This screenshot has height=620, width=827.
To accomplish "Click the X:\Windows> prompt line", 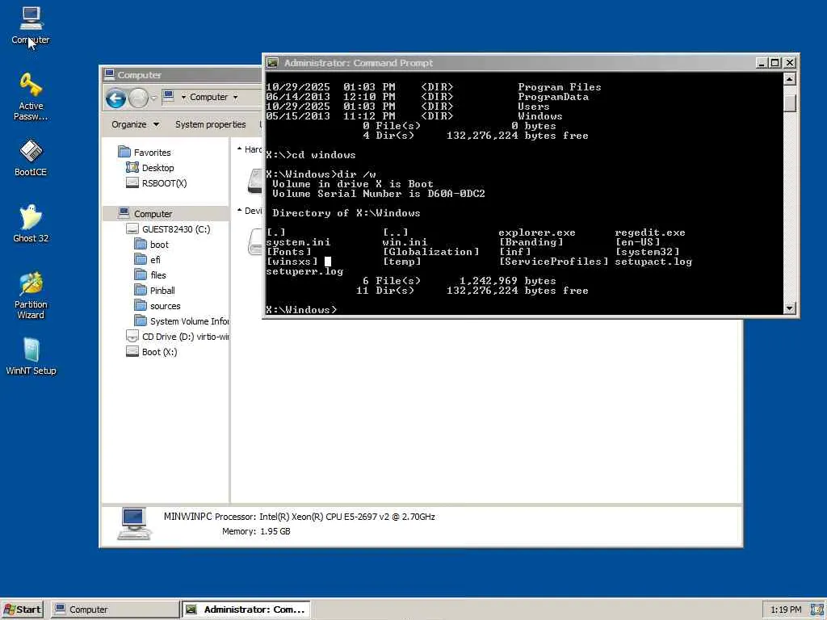I will [301, 309].
